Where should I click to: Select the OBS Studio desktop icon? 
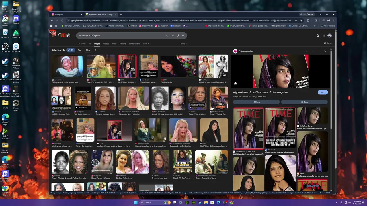tap(5, 48)
